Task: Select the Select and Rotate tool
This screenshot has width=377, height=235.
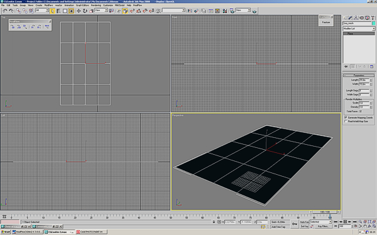Action: coord(85,11)
